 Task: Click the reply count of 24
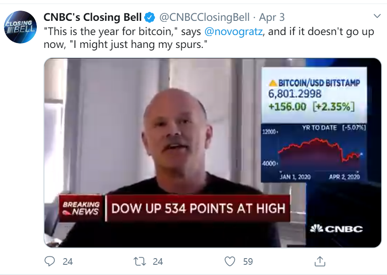(x=67, y=262)
